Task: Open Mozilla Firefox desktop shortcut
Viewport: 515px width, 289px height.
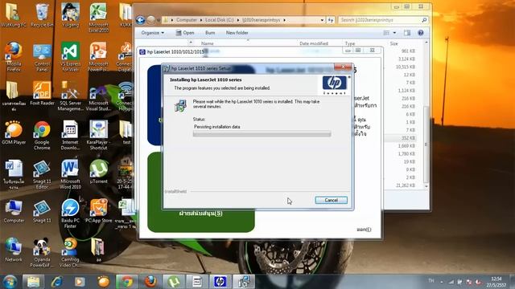Action: pos(14,56)
